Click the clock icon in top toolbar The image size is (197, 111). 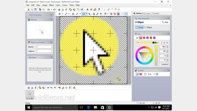108,10
